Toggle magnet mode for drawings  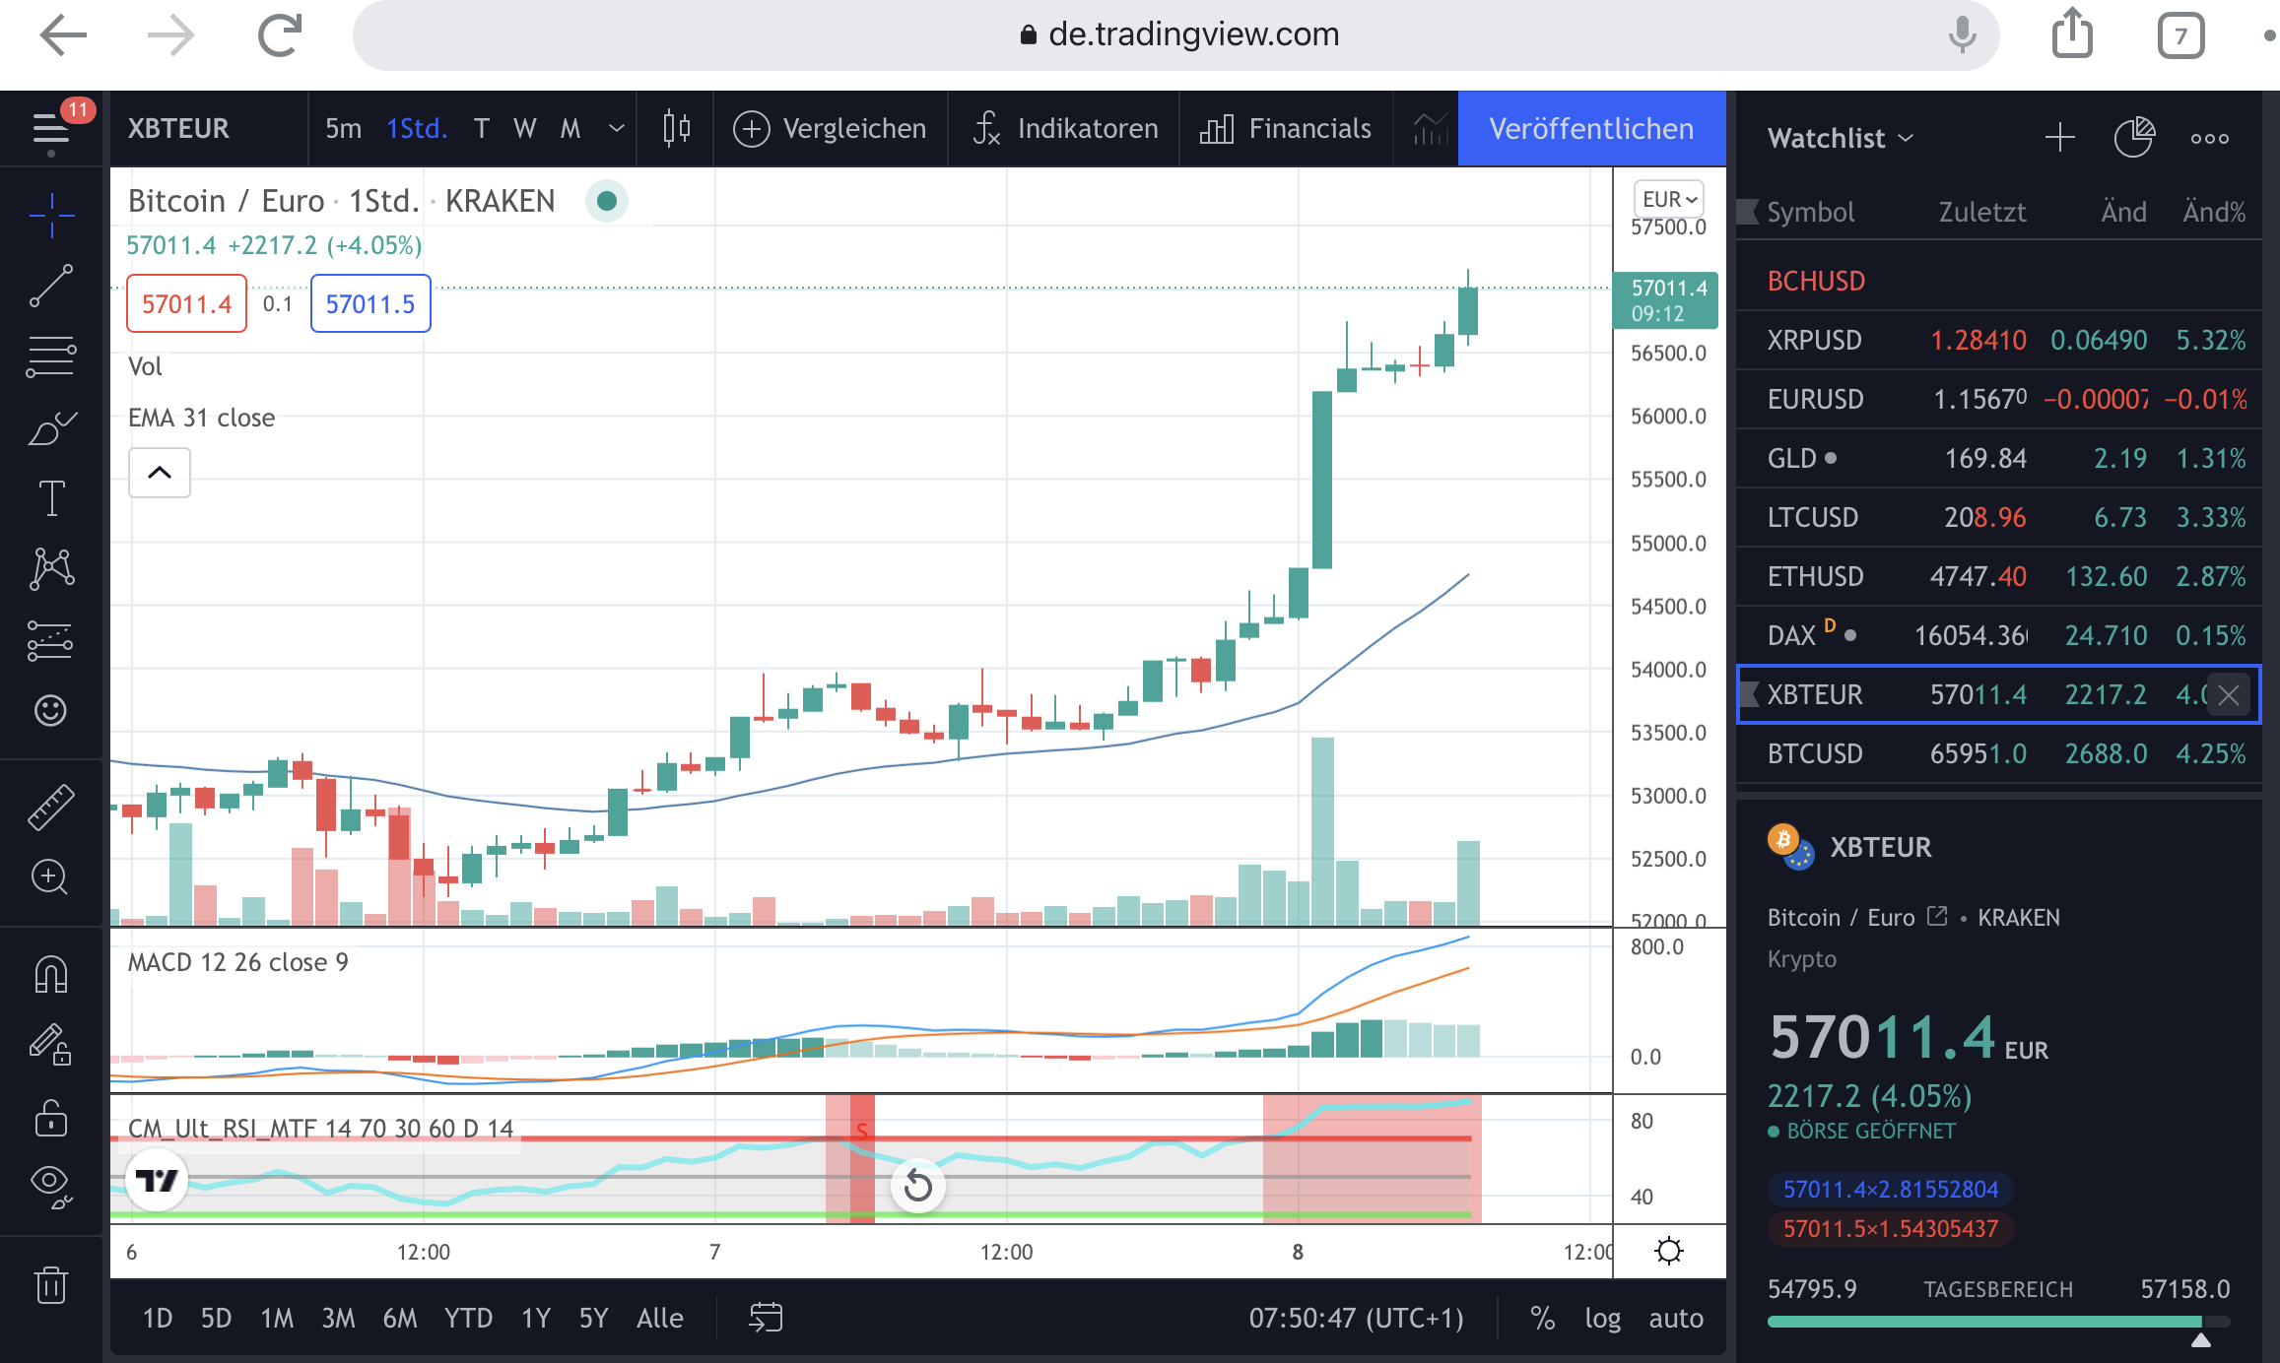[51, 974]
